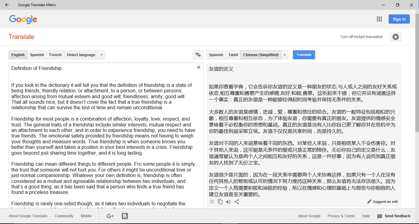The height and width of the screenshot is (224, 419).
Task: Click the Send feedback text
Action: tap(398, 216)
